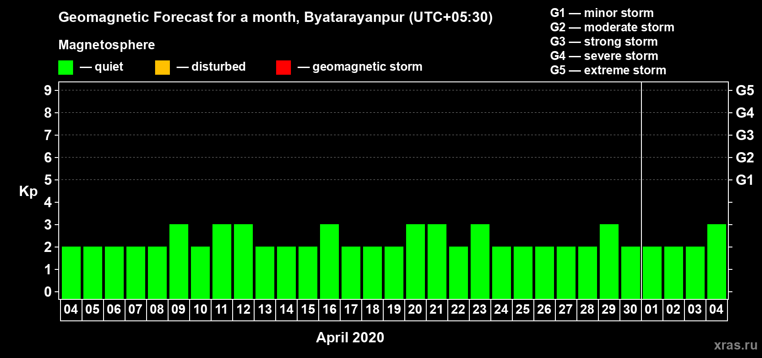762x358 pixels.
Task: Click the G2 label on right axis
Action: 745,158
